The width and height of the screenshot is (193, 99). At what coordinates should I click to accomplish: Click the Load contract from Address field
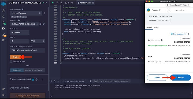(x=34, y=70)
